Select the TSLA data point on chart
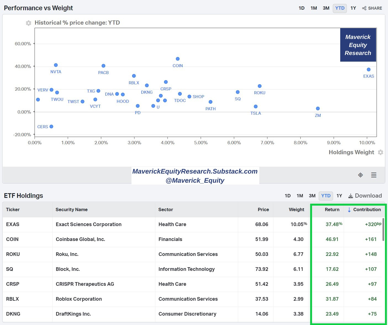Viewport: 388px width, 325px height. click(x=256, y=107)
